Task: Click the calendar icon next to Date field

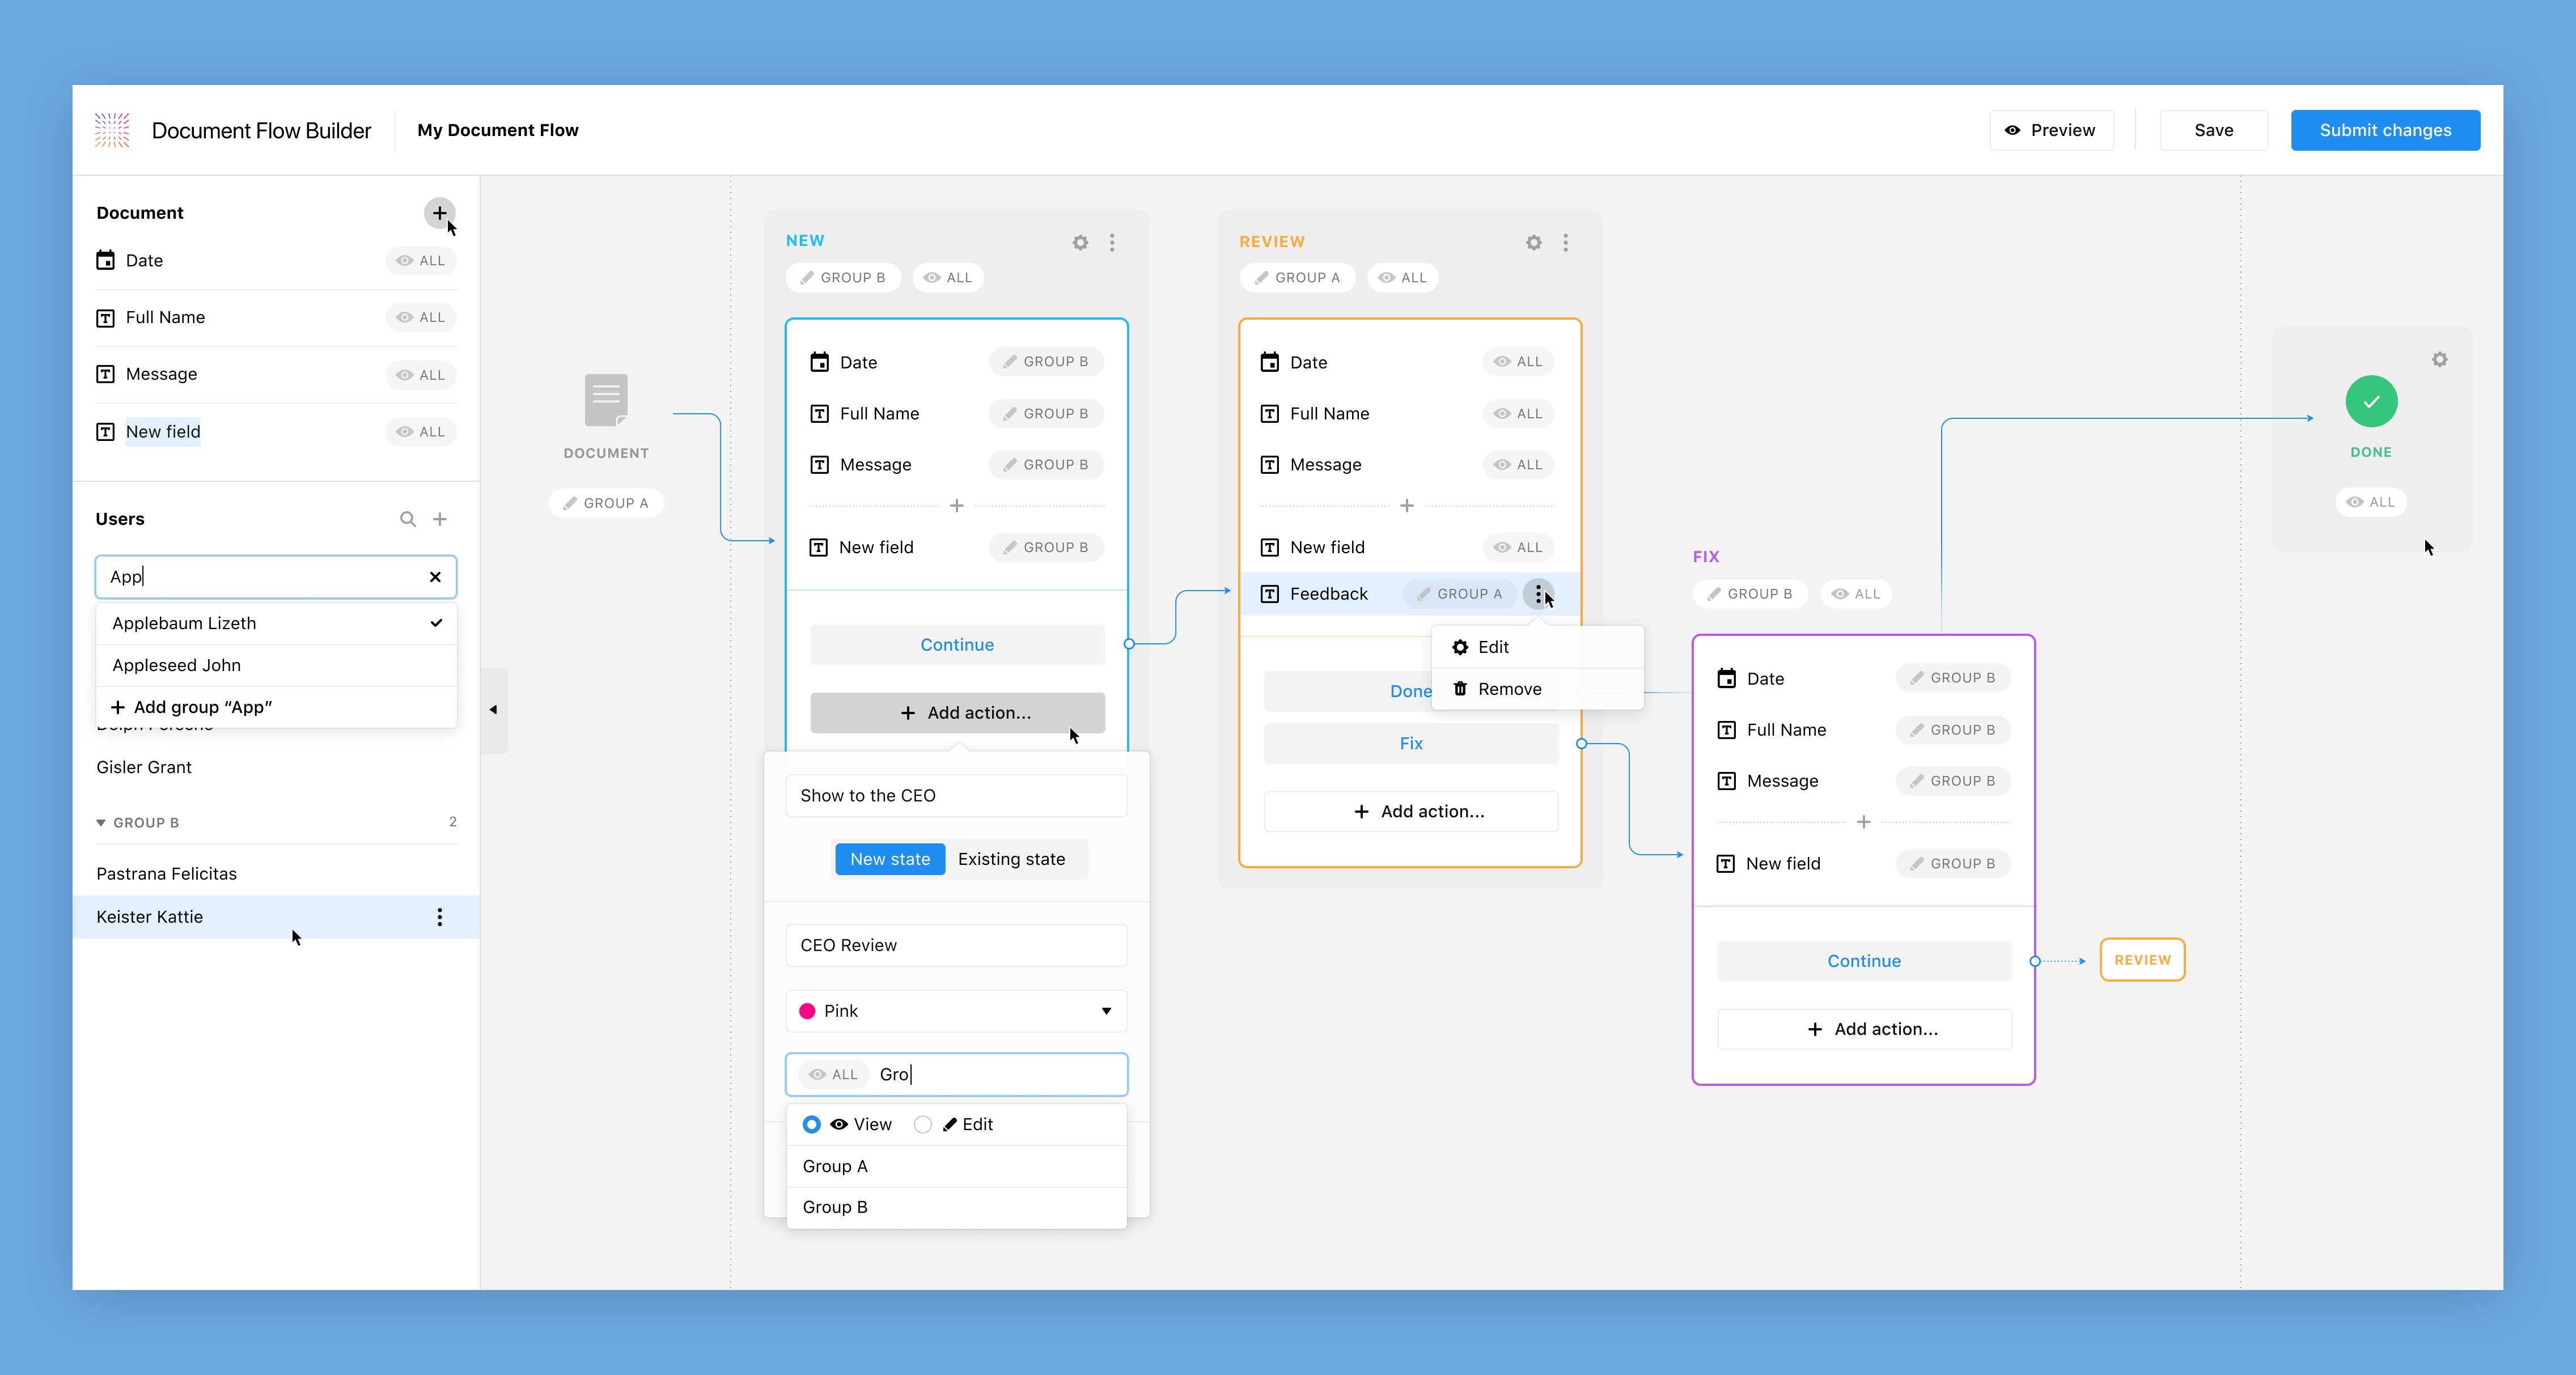Action: point(106,260)
